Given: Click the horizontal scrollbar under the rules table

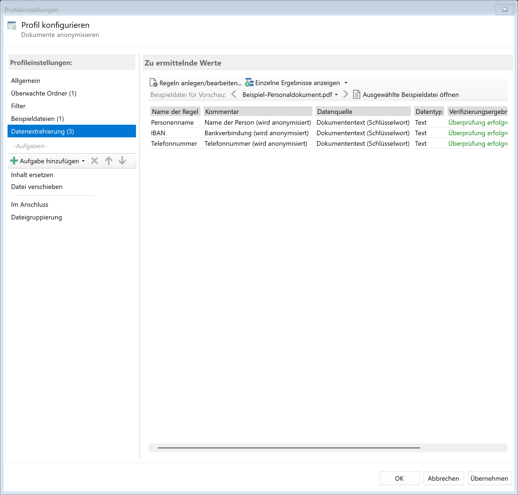Looking at the screenshot, I should (x=289, y=448).
